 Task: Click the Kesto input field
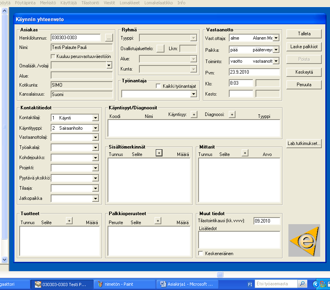[x=241, y=94]
